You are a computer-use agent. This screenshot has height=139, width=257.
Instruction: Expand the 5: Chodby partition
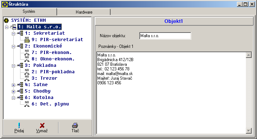pyautogui.click(x=13, y=91)
